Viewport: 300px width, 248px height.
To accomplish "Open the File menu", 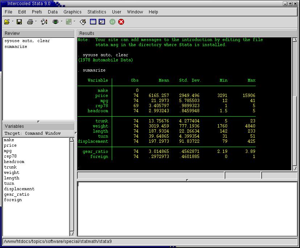I will pos(8,12).
